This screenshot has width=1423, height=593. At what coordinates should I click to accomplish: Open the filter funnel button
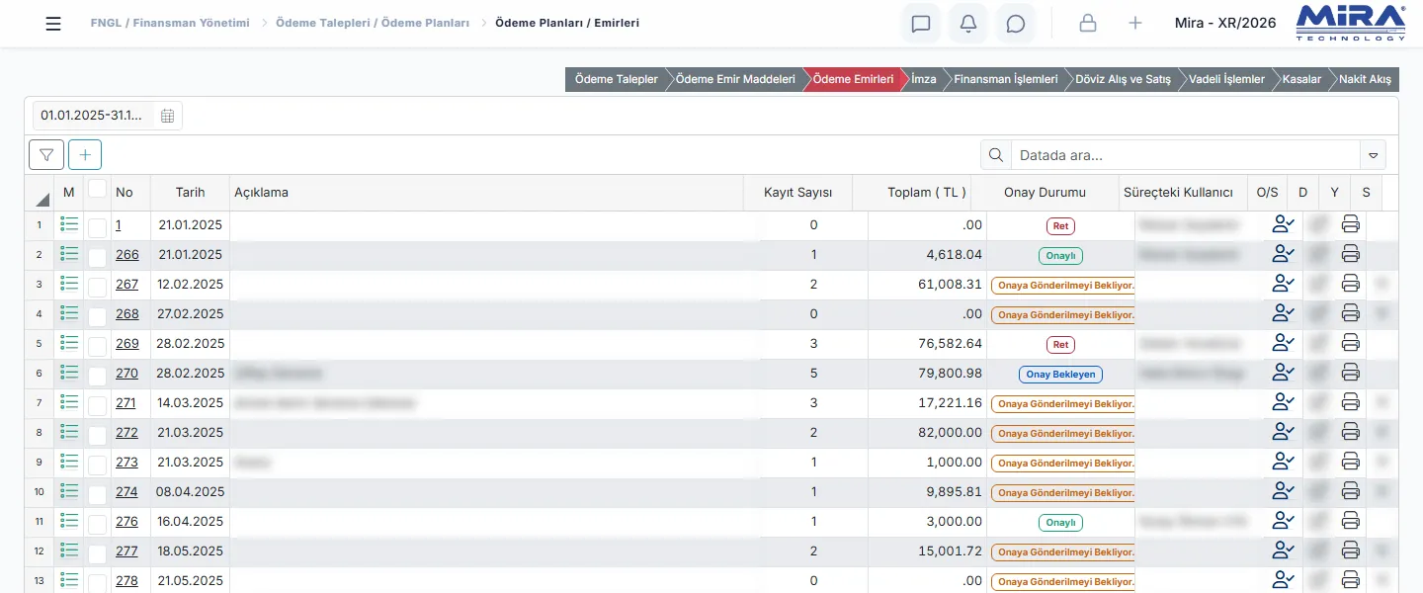point(46,154)
